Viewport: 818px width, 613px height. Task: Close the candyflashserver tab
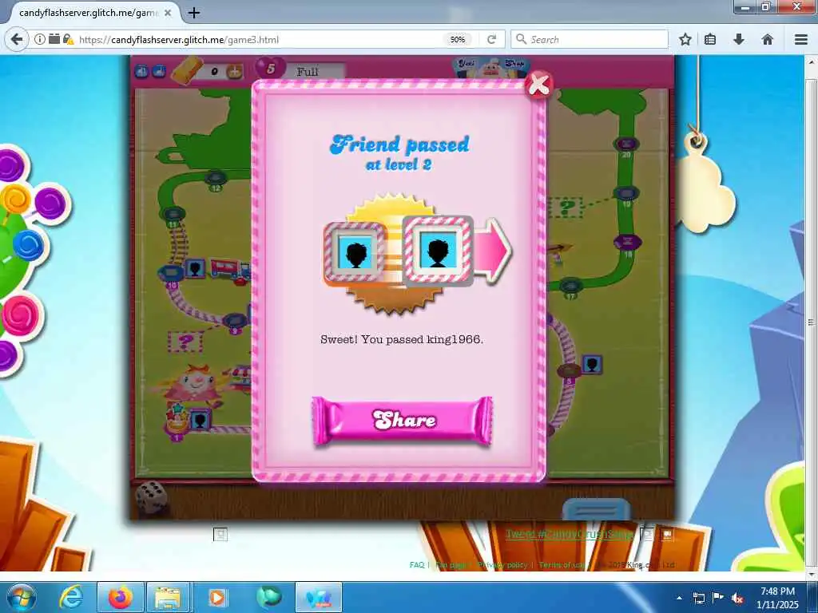pyautogui.click(x=168, y=13)
